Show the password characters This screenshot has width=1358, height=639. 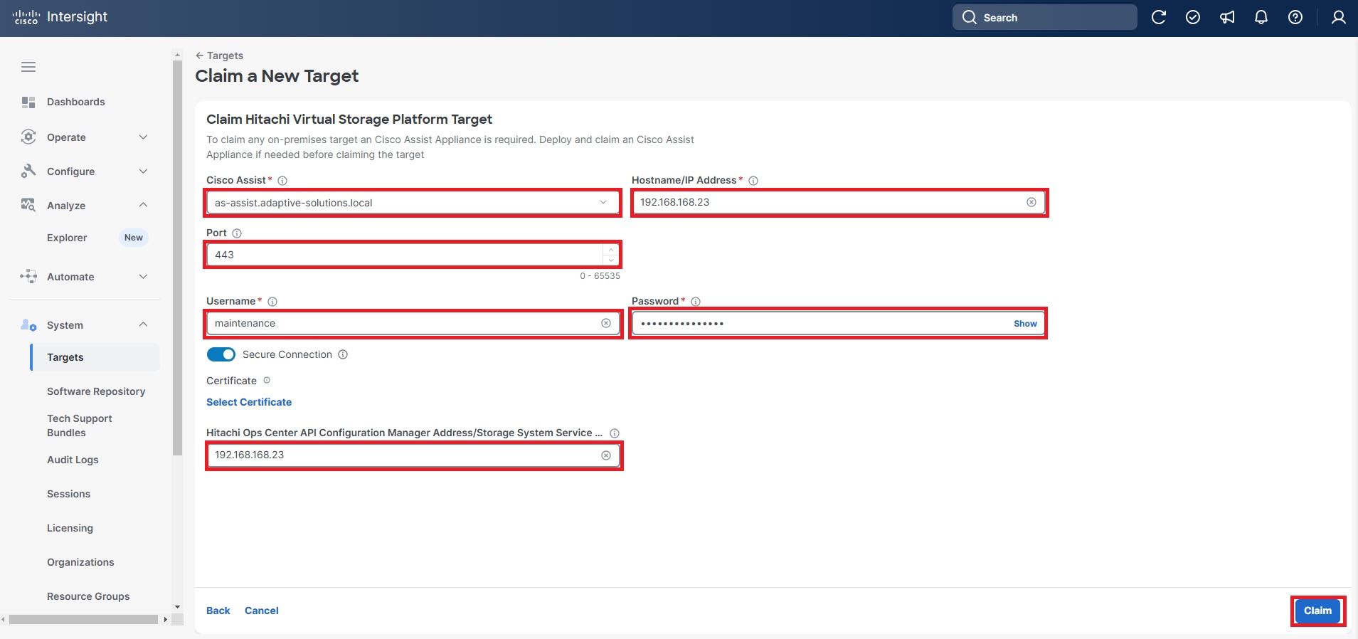click(x=1025, y=324)
